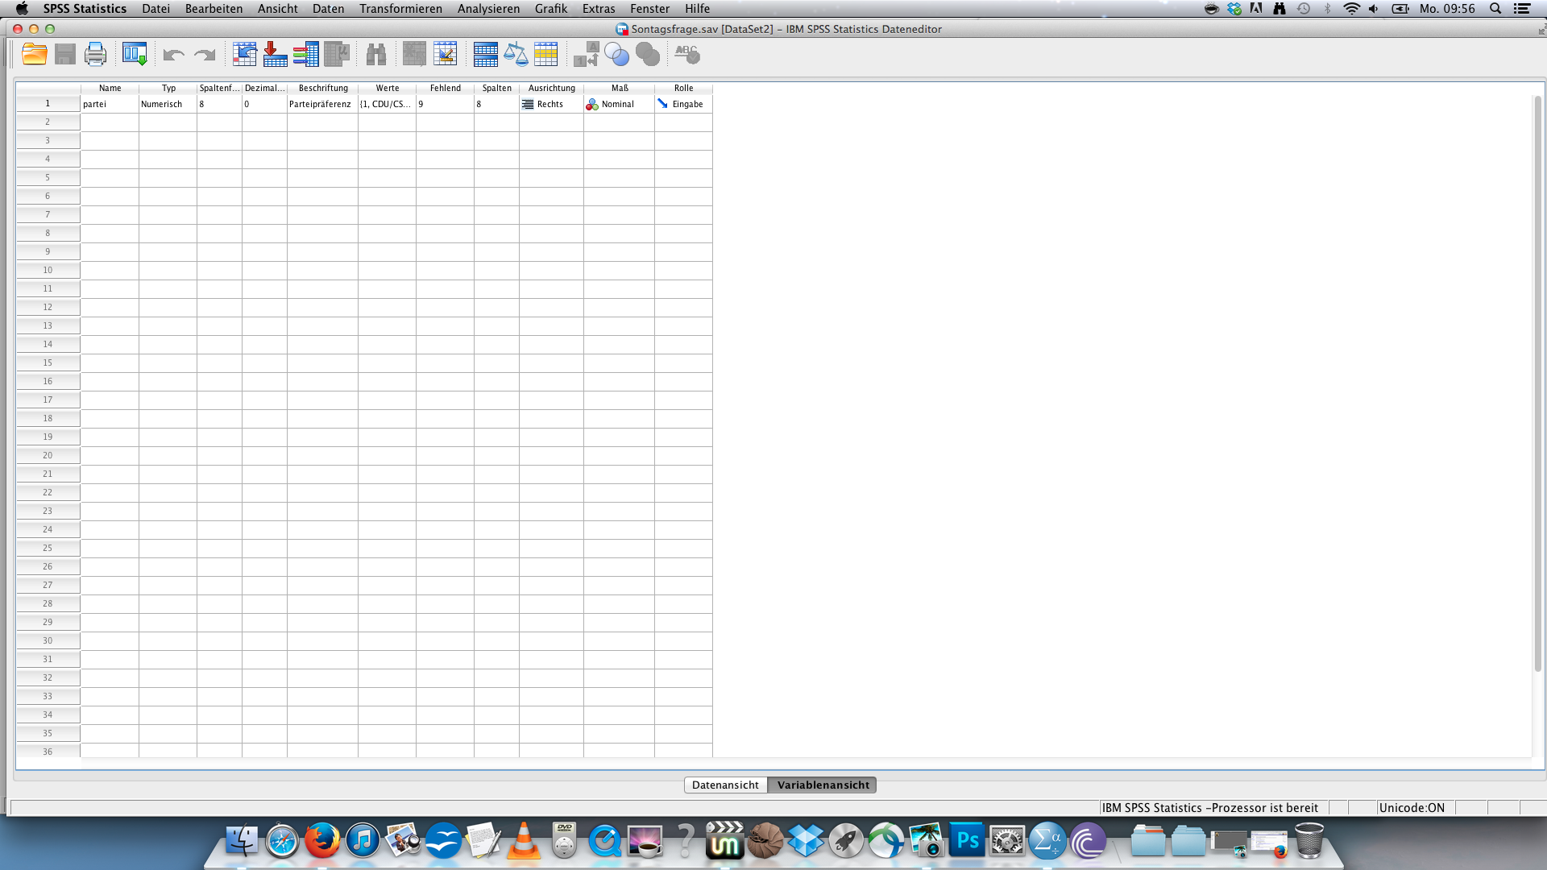The image size is (1547, 870).
Task: Select row header number 10
Action: 48,270
